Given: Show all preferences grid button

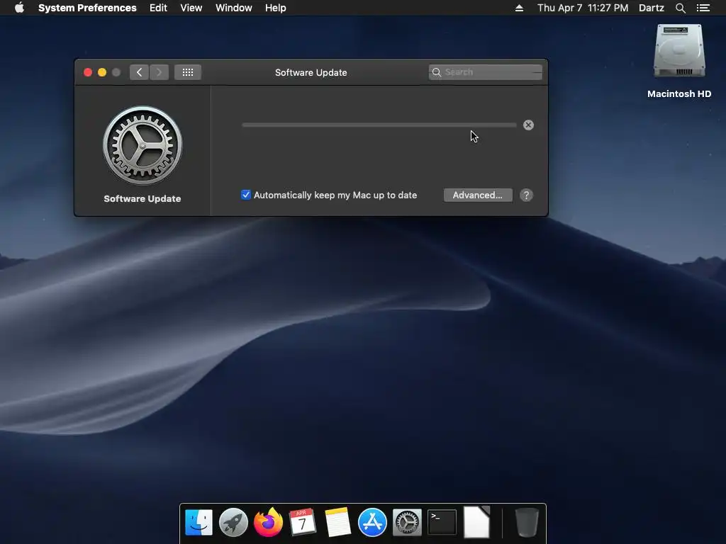Looking at the screenshot, I should point(187,72).
